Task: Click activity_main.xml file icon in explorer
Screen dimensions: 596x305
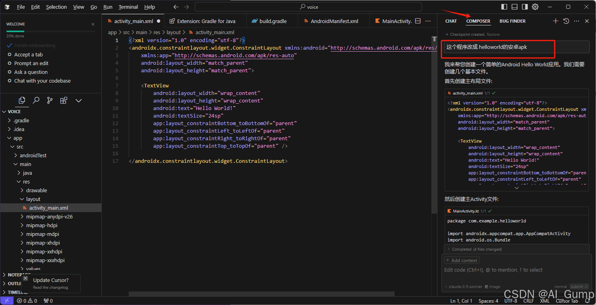Action: click(25, 208)
